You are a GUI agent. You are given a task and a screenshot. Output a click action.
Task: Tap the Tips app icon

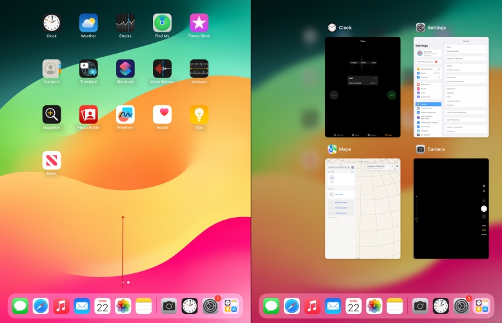coord(199,114)
